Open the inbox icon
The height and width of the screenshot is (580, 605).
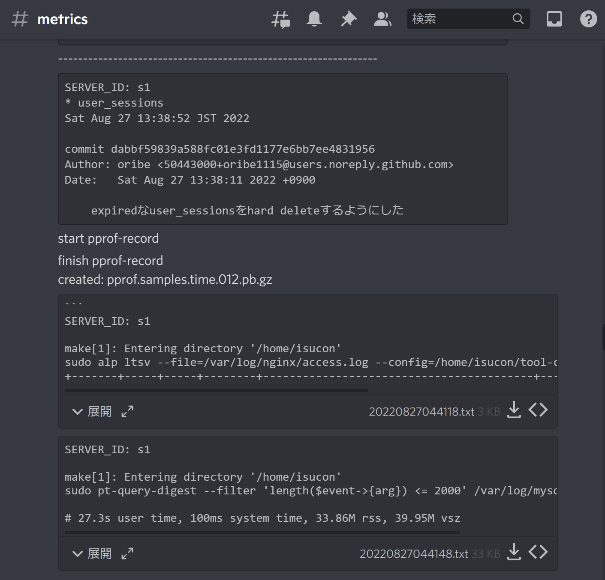coord(554,19)
